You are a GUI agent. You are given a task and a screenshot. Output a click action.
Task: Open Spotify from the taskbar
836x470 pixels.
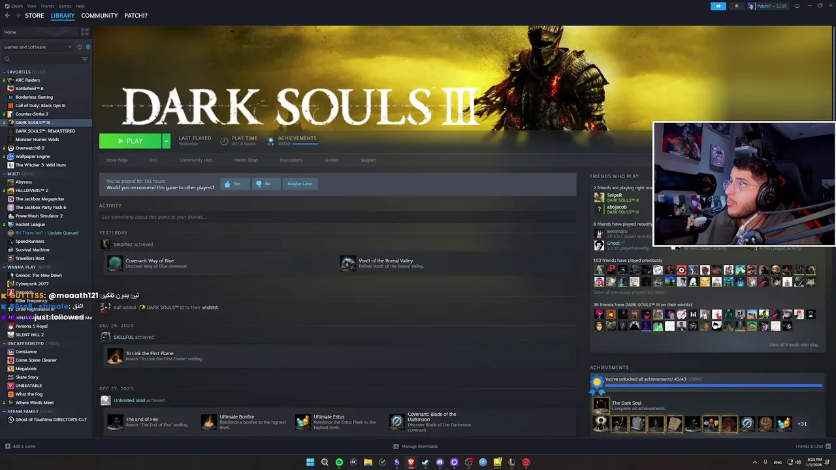tap(339, 462)
